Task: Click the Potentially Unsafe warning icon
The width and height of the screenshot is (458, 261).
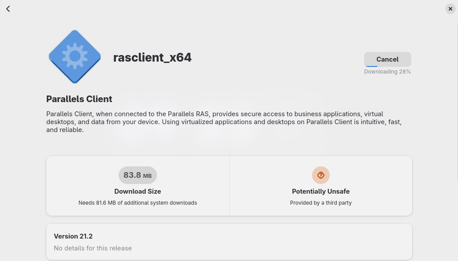Action: [321, 175]
